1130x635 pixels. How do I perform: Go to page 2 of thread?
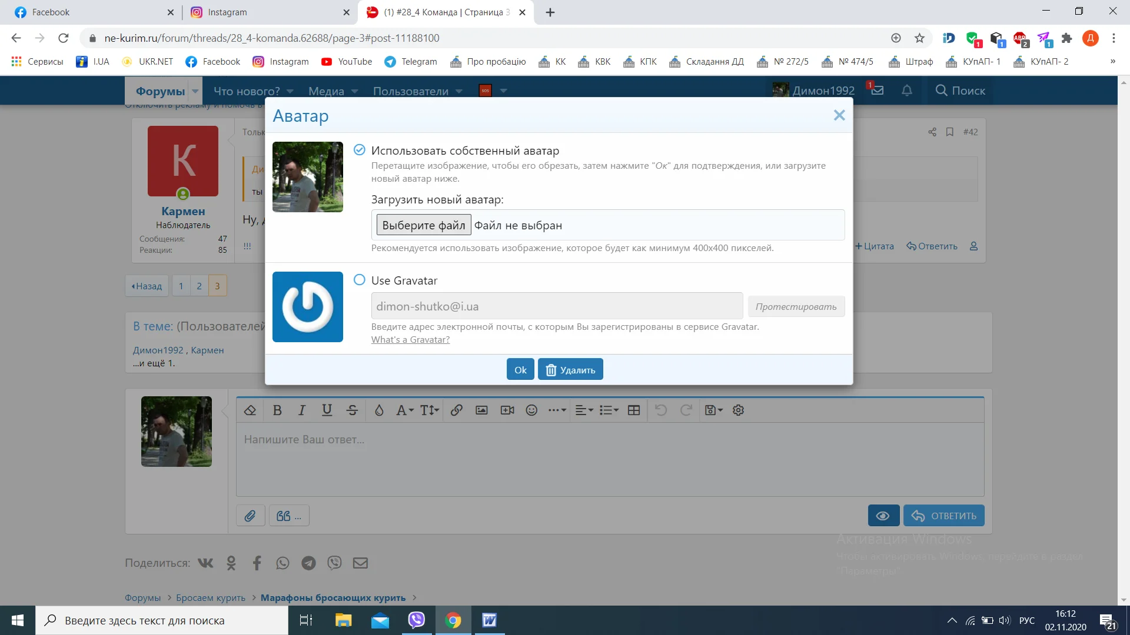point(199,286)
